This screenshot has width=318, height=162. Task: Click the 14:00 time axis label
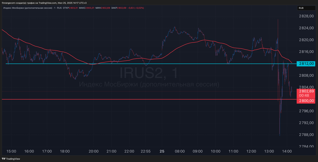coord(287,151)
